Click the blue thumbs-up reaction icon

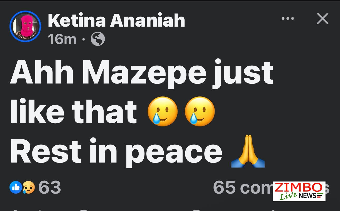click(x=16, y=187)
